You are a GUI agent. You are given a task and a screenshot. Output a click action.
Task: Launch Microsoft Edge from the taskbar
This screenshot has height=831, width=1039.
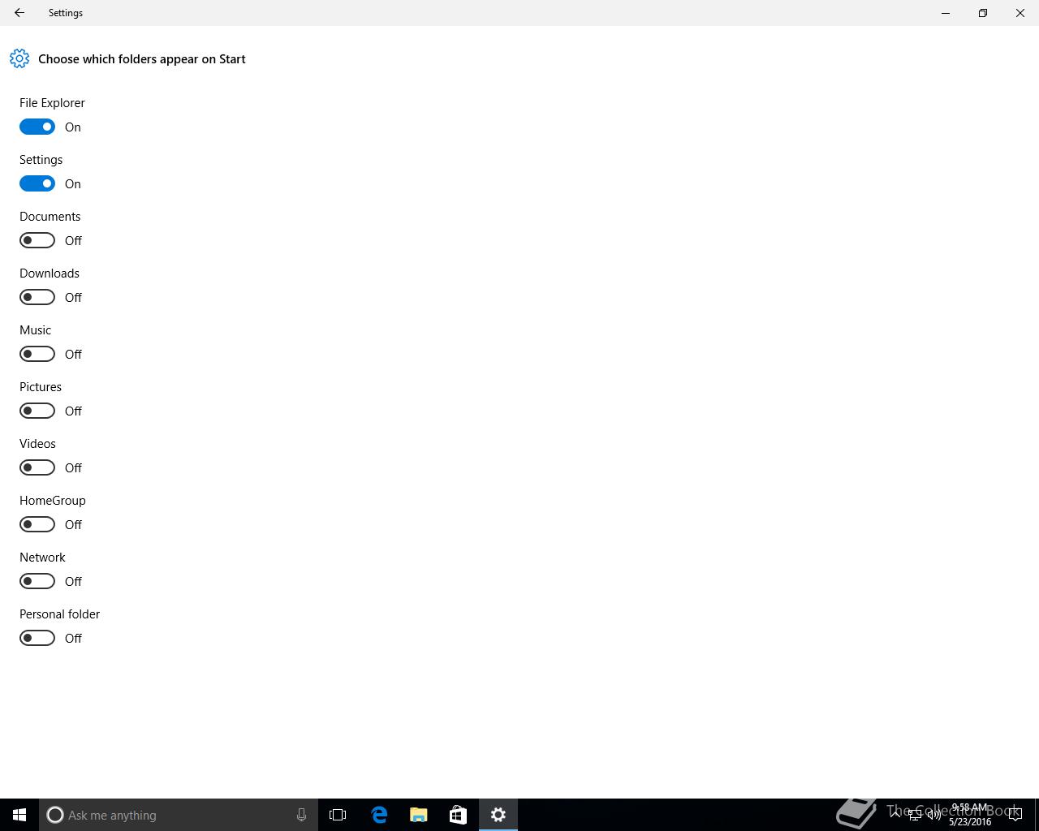point(379,815)
